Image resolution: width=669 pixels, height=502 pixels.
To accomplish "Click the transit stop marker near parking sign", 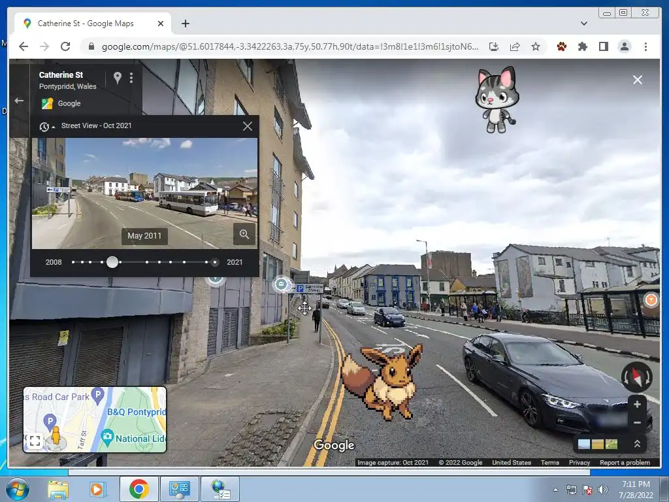I will [281, 284].
